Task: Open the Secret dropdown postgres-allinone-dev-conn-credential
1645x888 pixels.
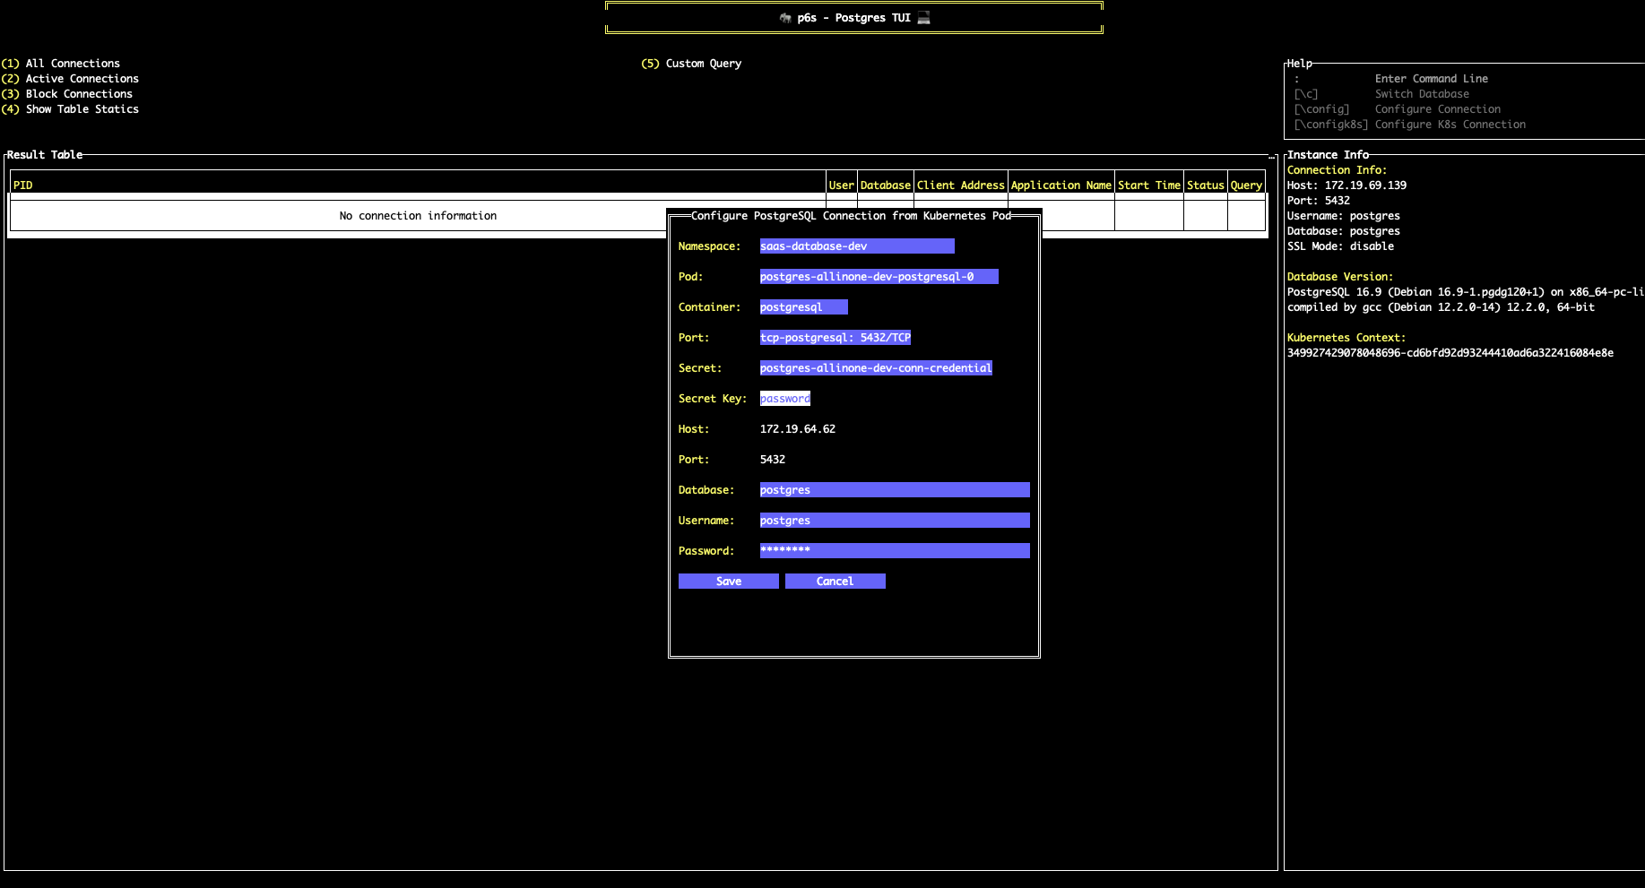Action: click(x=876, y=368)
